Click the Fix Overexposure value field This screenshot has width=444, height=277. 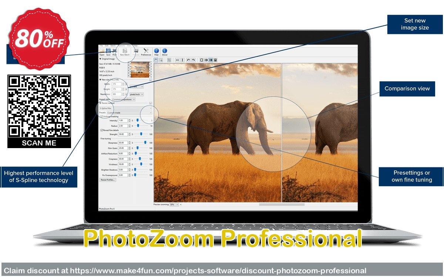(123, 175)
